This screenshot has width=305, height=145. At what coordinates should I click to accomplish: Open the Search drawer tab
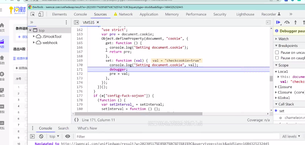[63, 128]
